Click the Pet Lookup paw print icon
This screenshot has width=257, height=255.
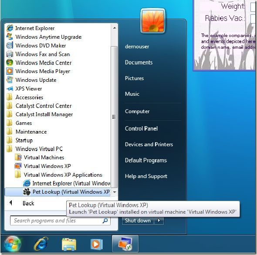point(27,191)
